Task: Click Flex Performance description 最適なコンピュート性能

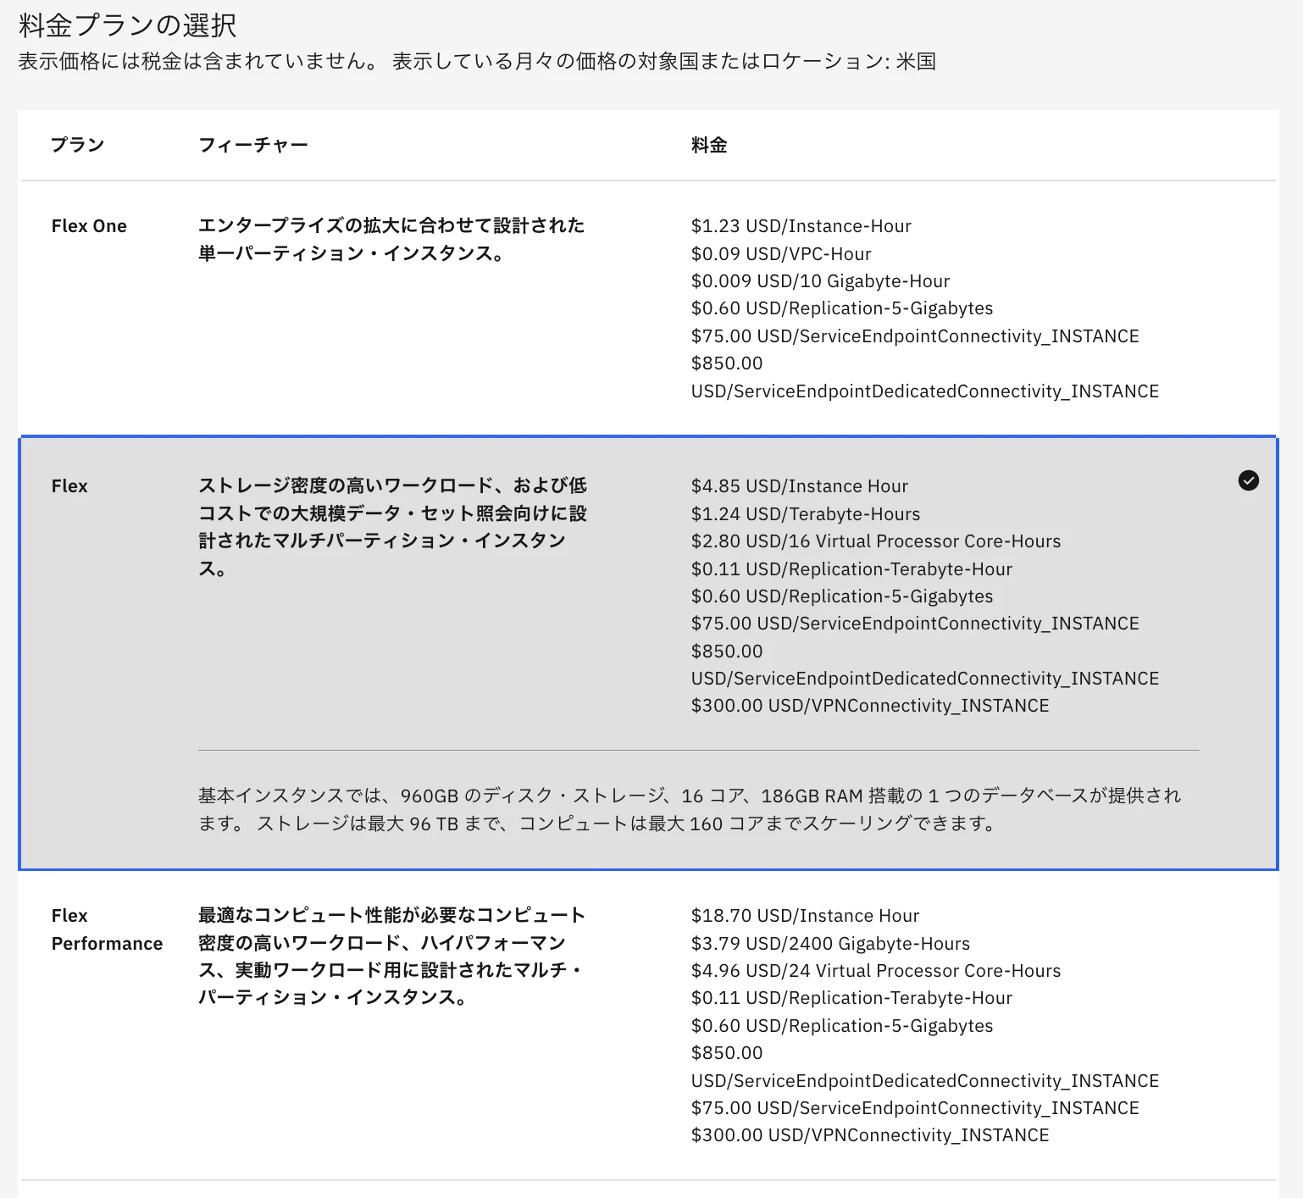Action: tap(391, 957)
